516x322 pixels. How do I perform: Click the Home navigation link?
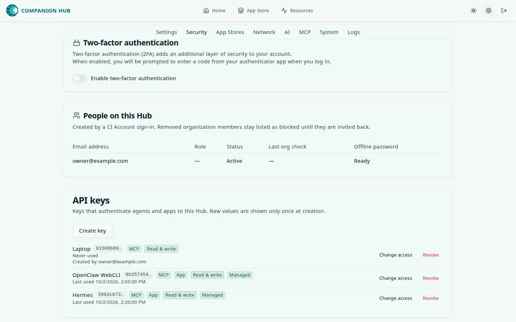214,11
